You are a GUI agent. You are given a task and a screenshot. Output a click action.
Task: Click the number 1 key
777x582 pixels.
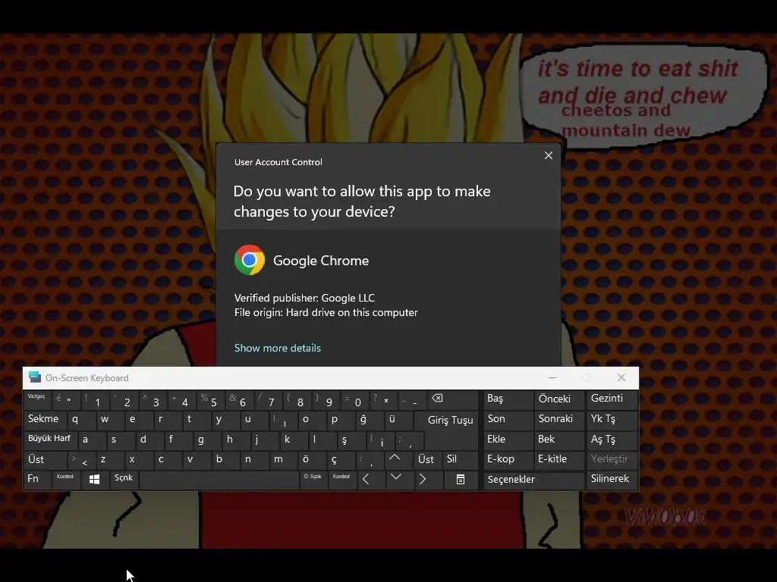(x=95, y=399)
